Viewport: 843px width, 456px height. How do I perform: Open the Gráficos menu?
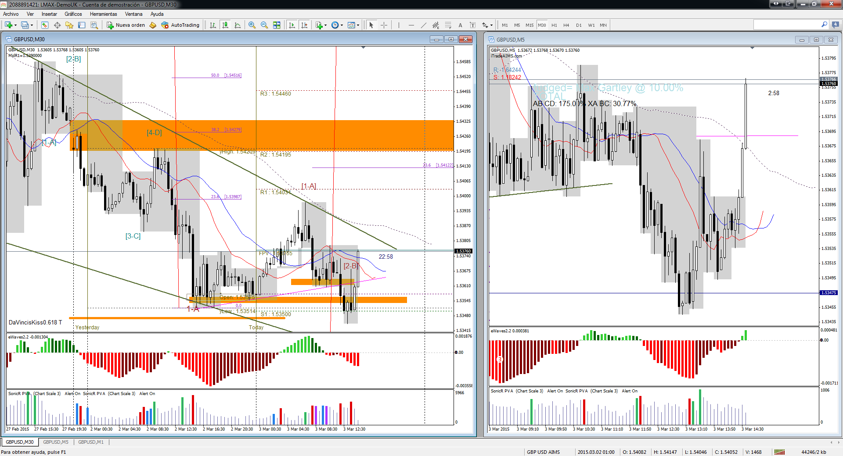(73, 14)
